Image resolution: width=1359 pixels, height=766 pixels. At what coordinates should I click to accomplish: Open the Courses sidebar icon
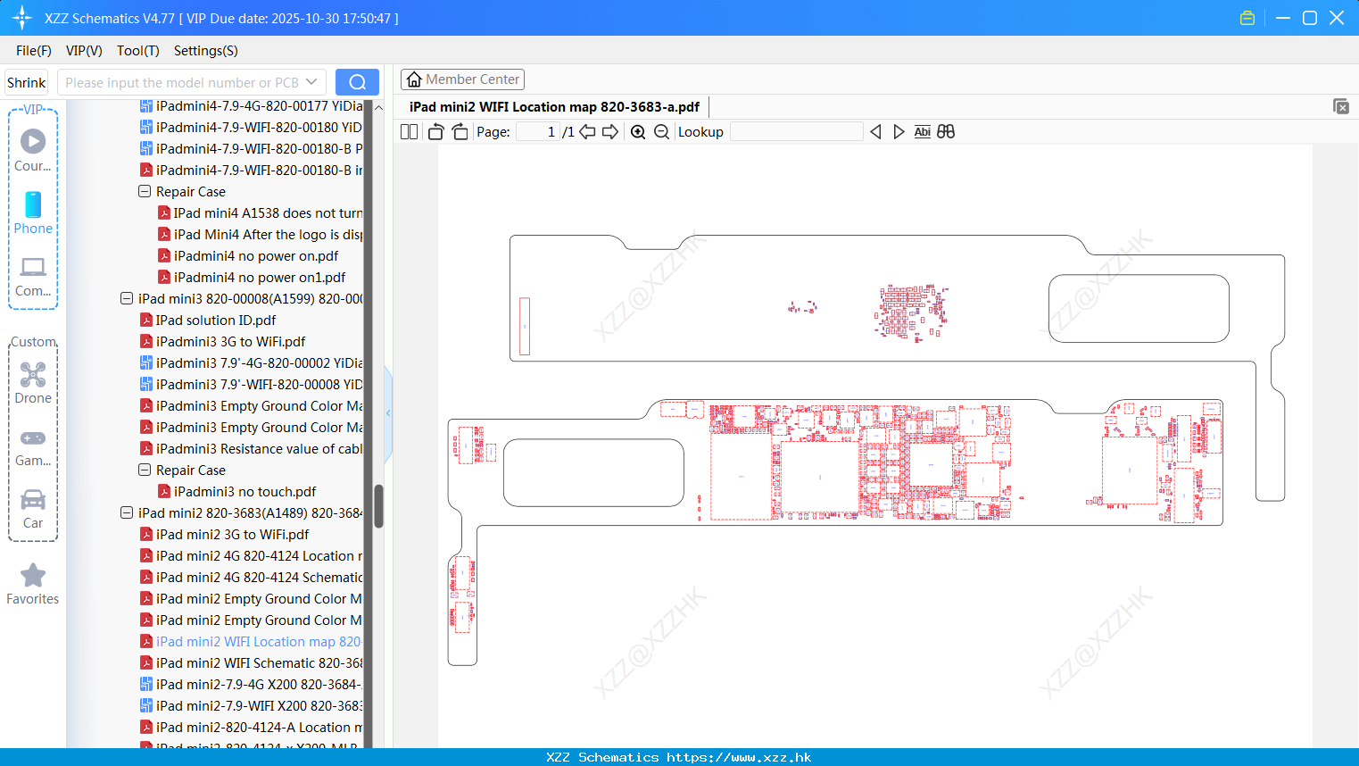tap(33, 150)
